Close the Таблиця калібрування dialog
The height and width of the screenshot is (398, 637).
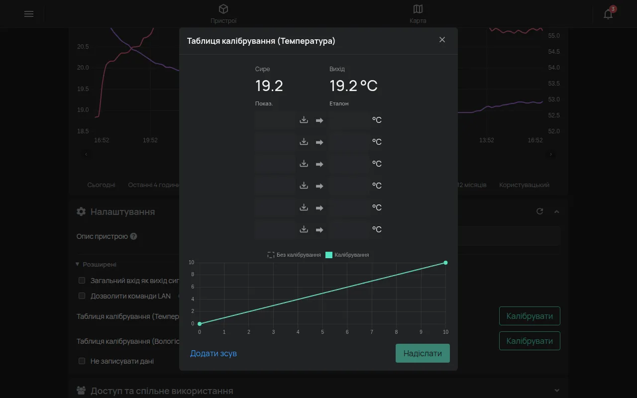[x=442, y=40]
